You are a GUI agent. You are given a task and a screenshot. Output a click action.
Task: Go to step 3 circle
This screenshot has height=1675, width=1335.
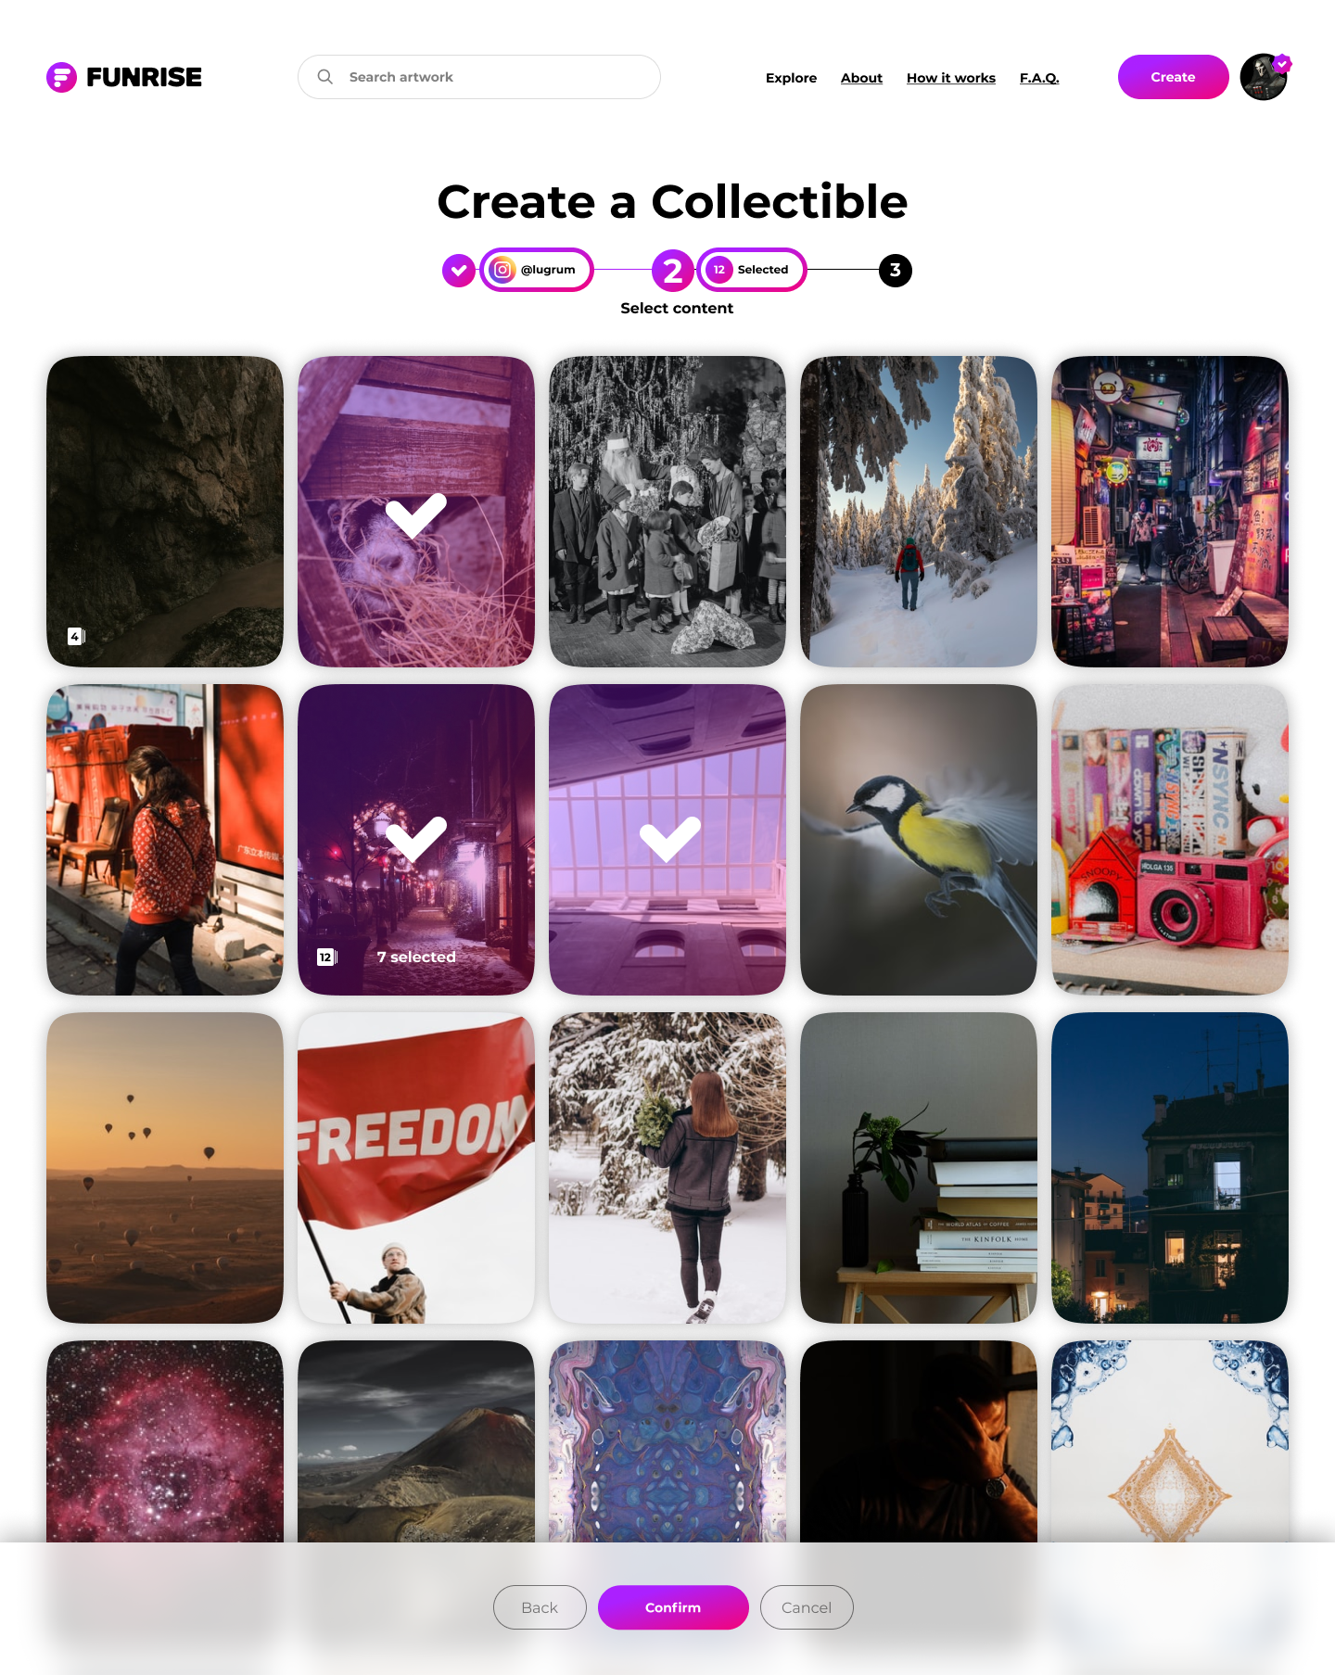coord(896,271)
